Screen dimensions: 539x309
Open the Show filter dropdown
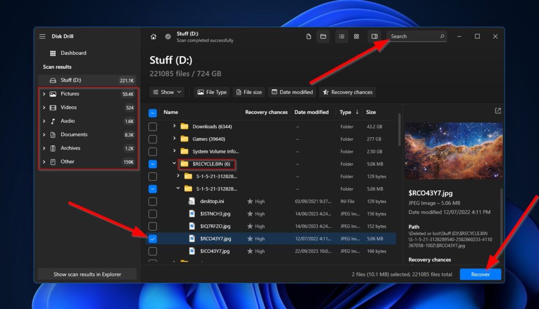pos(167,92)
